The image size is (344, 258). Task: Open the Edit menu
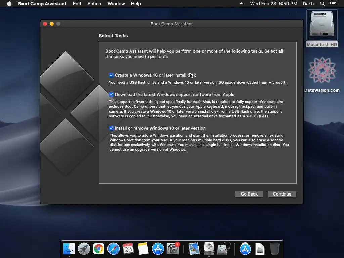pyautogui.click(x=77, y=4)
